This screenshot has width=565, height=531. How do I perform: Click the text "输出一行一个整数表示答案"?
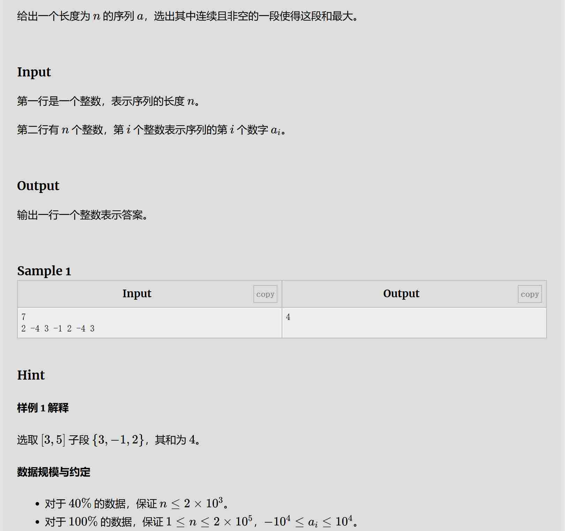pos(82,215)
